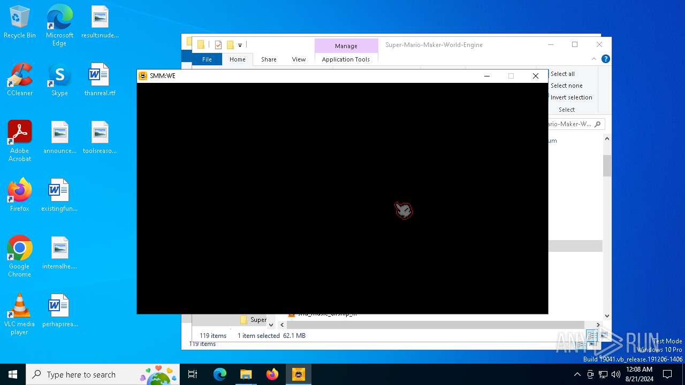This screenshot has width=685, height=385.
Task: Switch to large thumbnails view in Explorer
Action: click(604, 335)
